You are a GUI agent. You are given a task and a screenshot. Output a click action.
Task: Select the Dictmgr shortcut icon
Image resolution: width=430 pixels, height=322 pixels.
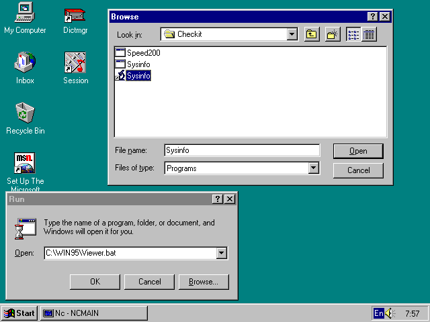click(75, 15)
